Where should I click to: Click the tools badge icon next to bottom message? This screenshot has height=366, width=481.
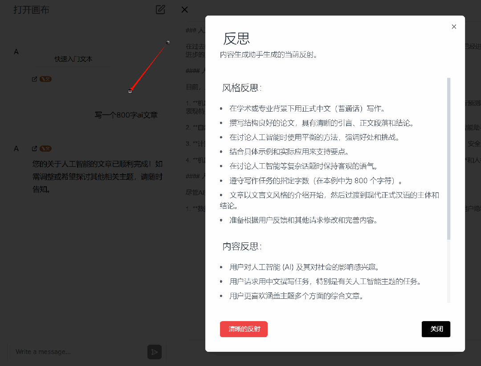pyautogui.click(x=45, y=148)
